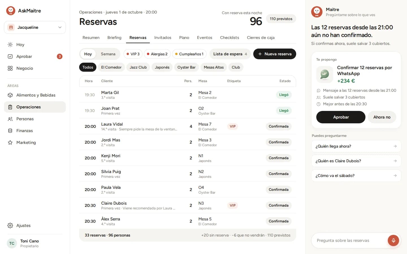Open the Àlex Serra reservation row
Screen dimensions: 407x254
(x=188, y=221)
